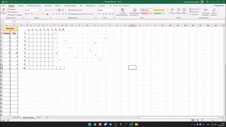Click the add new sheet plus icon
The height and width of the screenshot is (127, 226).
pyautogui.click(x=47, y=117)
